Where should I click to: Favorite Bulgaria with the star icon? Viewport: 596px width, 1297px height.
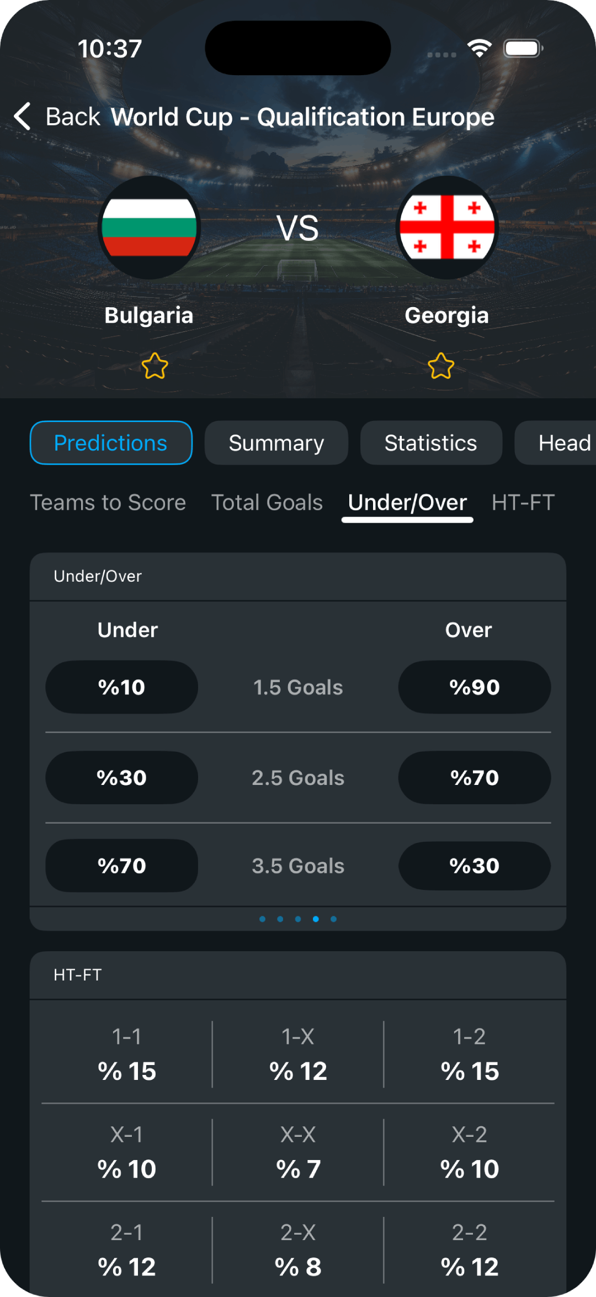tap(155, 366)
